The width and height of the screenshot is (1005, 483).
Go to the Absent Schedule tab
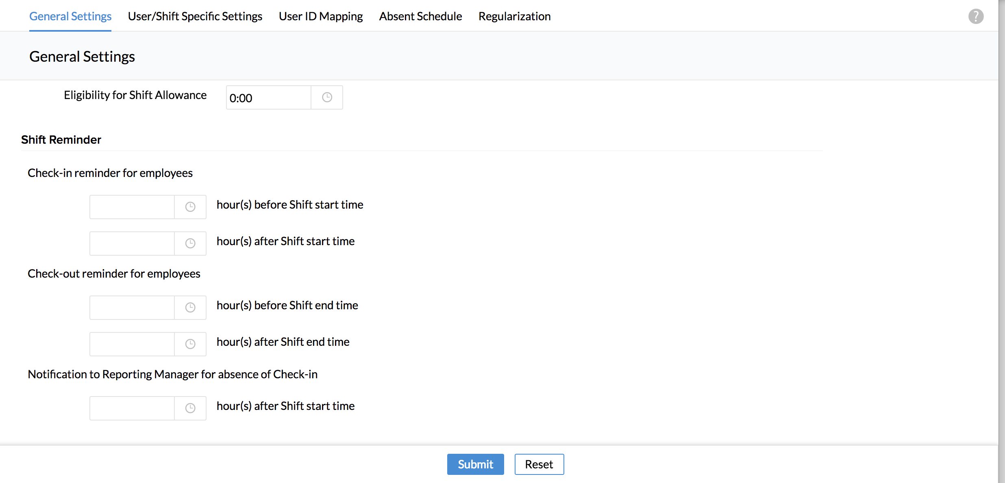tap(420, 16)
